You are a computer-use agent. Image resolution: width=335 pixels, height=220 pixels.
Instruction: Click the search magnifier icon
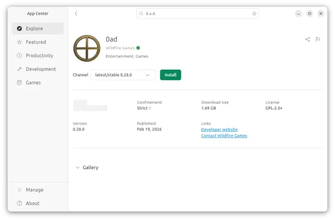point(141,14)
